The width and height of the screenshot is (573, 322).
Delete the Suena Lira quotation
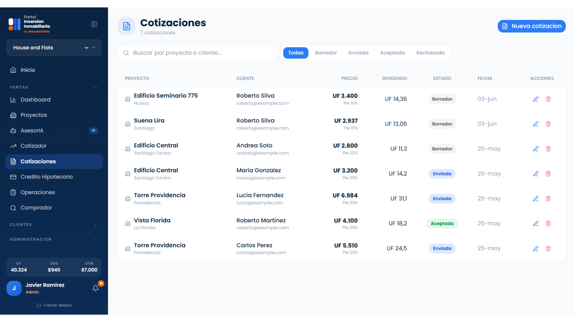point(548,124)
